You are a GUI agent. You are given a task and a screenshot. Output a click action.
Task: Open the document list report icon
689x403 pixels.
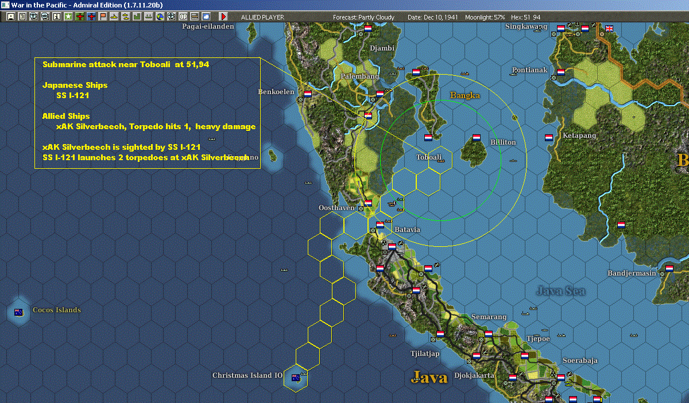pyautogui.click(x=22, y=17)
